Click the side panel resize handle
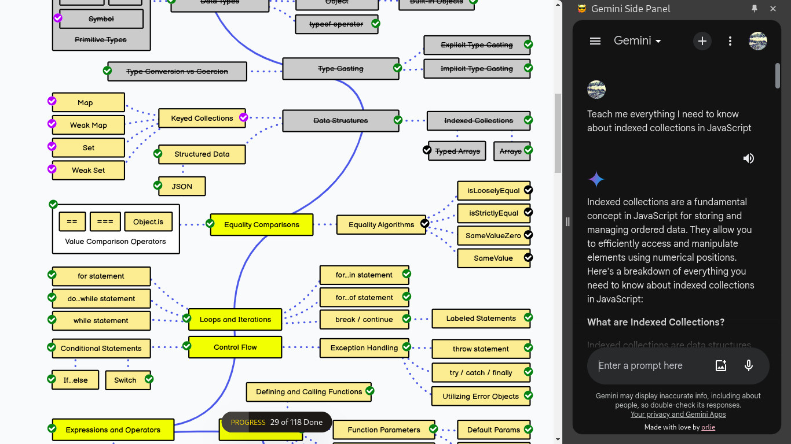791x444 pixels. pyautogui.click(x=567, y=221)
